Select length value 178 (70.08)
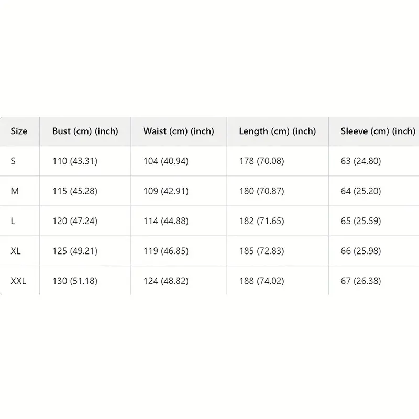Viewport: 419px width, 419px height. tap(261, 161)
